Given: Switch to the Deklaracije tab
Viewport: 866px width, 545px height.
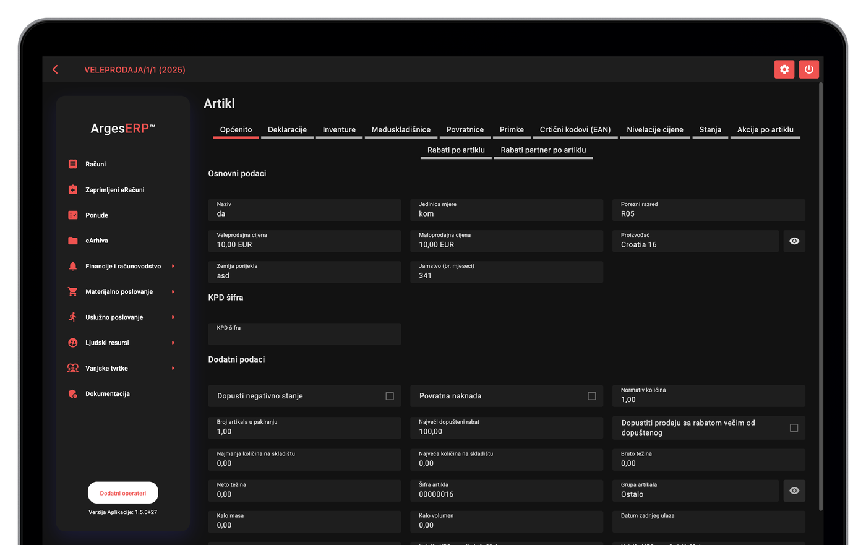Looking at the screenshot, I should [x=287, y=129].
